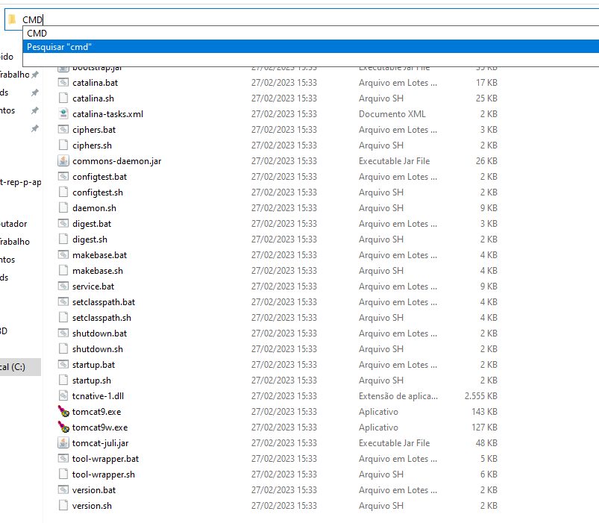Select tcnative-1.dll file icon
The height and width of the screenshot is (523, 599).
click(x=63, y=395)
